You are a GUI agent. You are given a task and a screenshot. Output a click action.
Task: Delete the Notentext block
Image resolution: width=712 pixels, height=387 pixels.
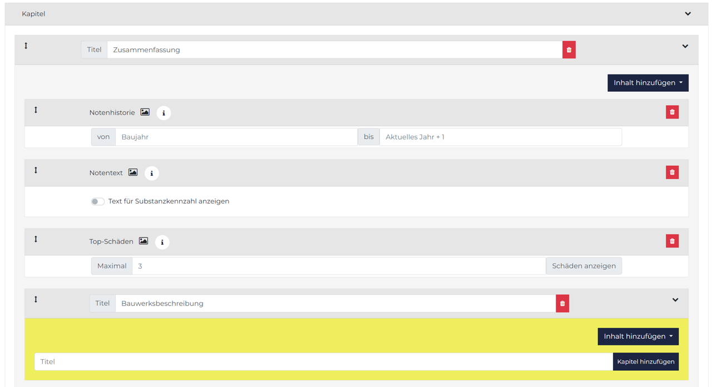tap(672, 172)
